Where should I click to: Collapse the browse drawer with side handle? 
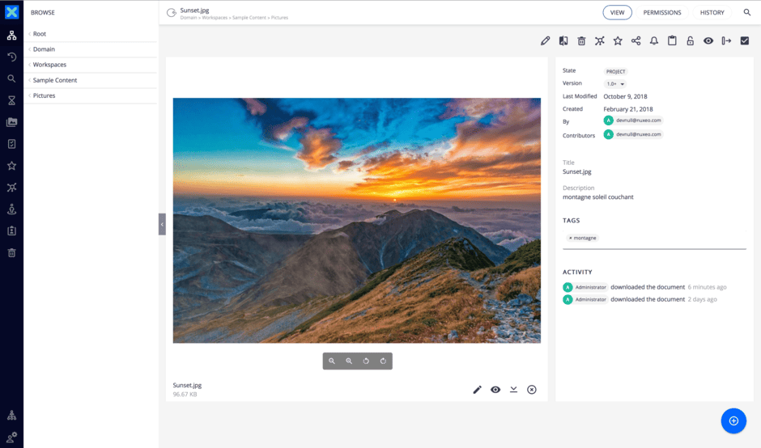pyautogui.click(x=162, y=224)
